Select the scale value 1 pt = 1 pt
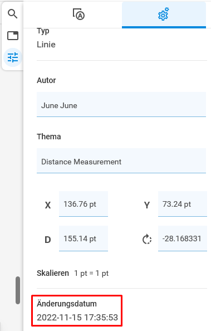The width and height of the screenshot is (211, 331). (x=91, y=273)
